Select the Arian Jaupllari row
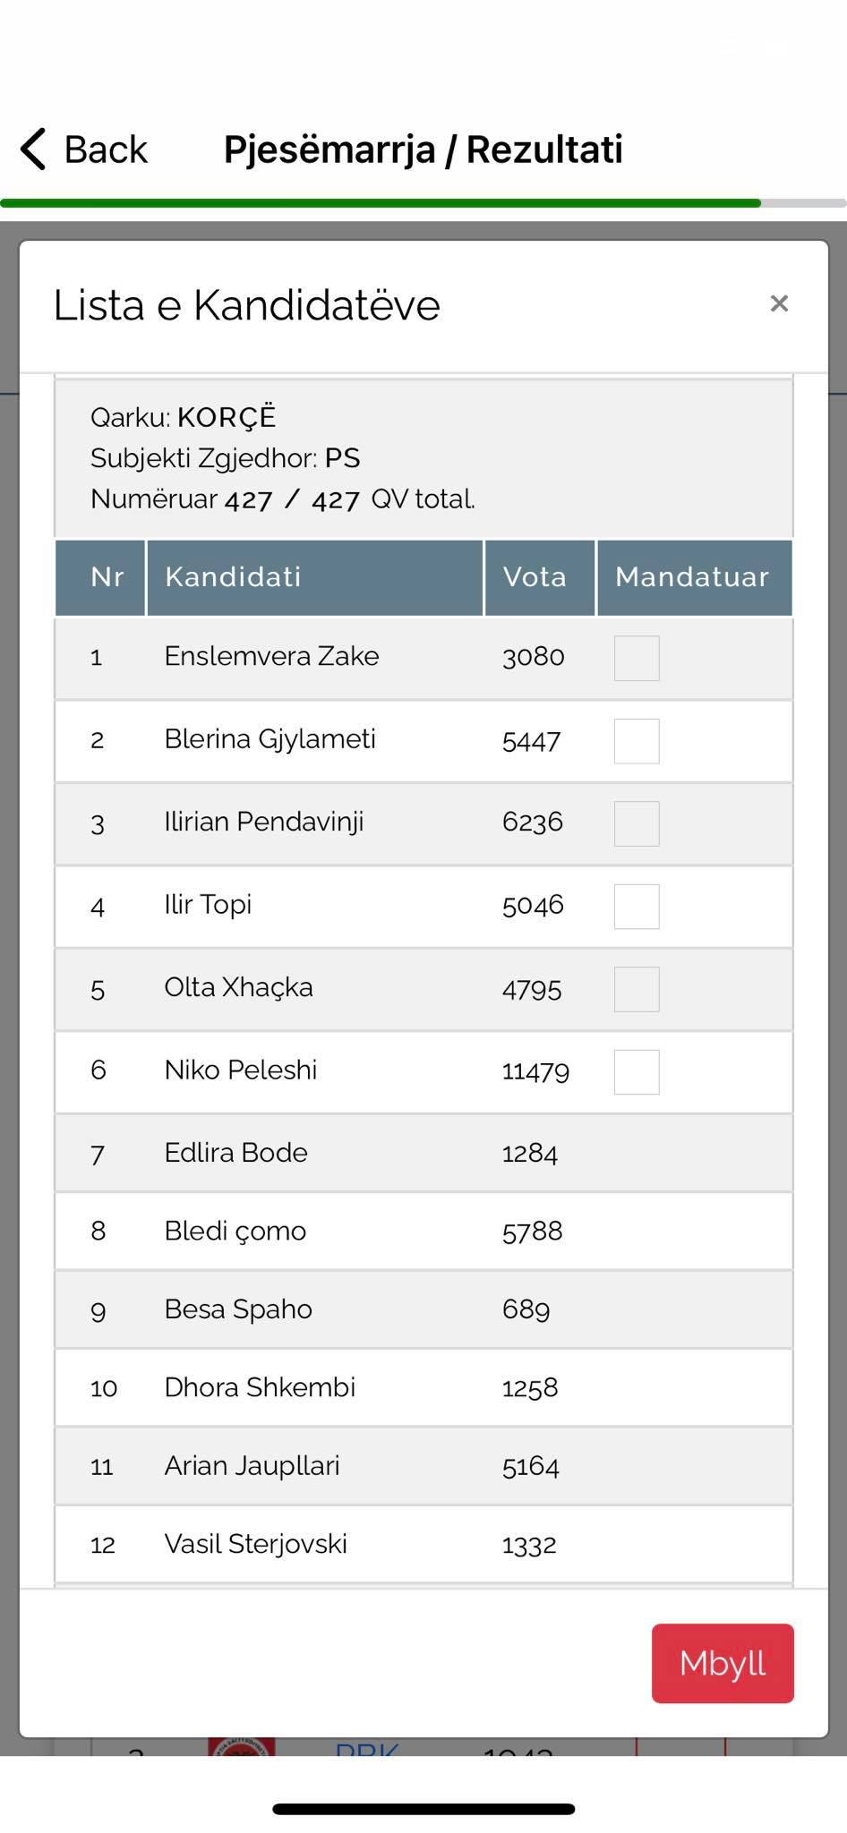Viewport: 847px width, 1833px height. click(x=423, y=1466)
